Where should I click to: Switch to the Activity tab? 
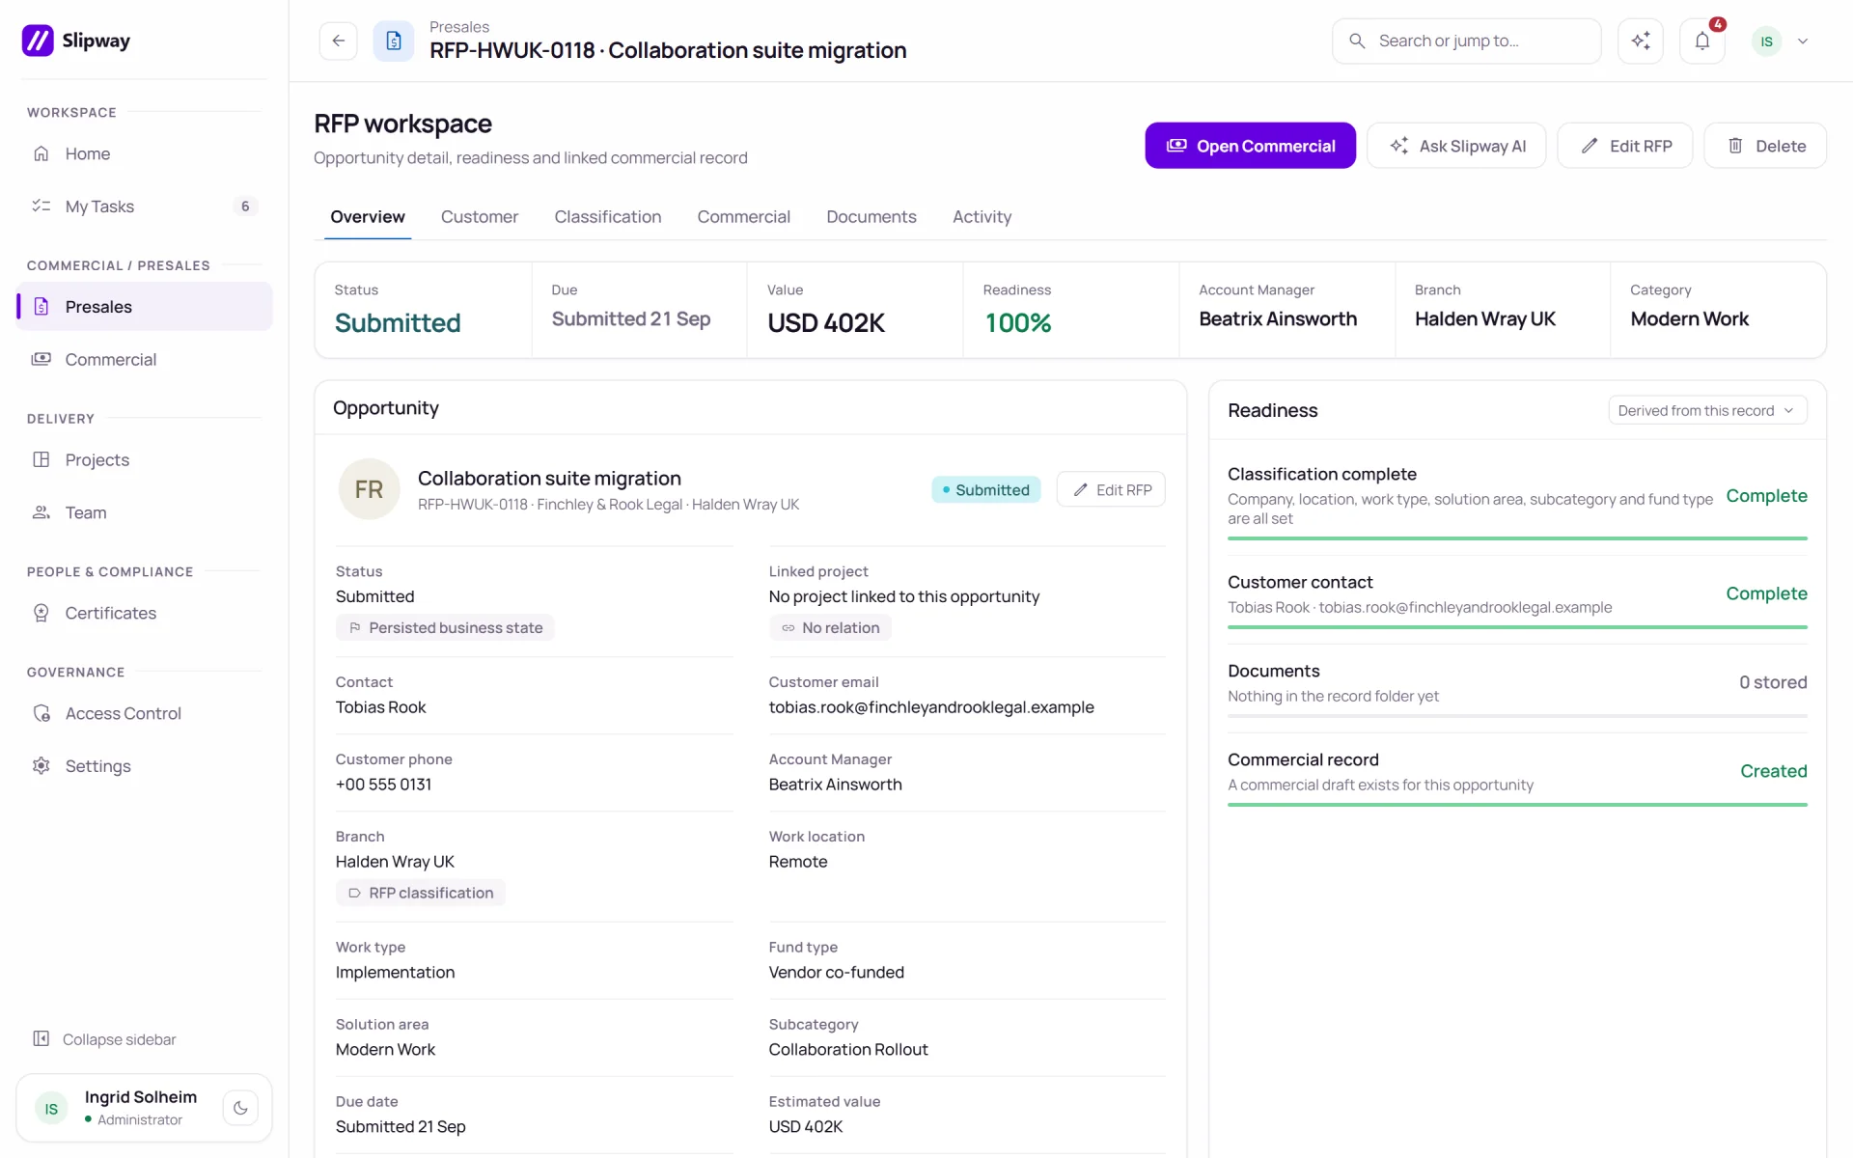pos(982,217)
